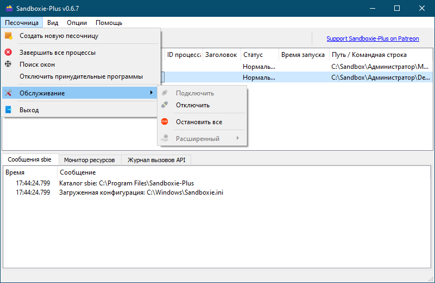Open the Опции menu
This screenshot has height=283, width=435.
[77, 23]
